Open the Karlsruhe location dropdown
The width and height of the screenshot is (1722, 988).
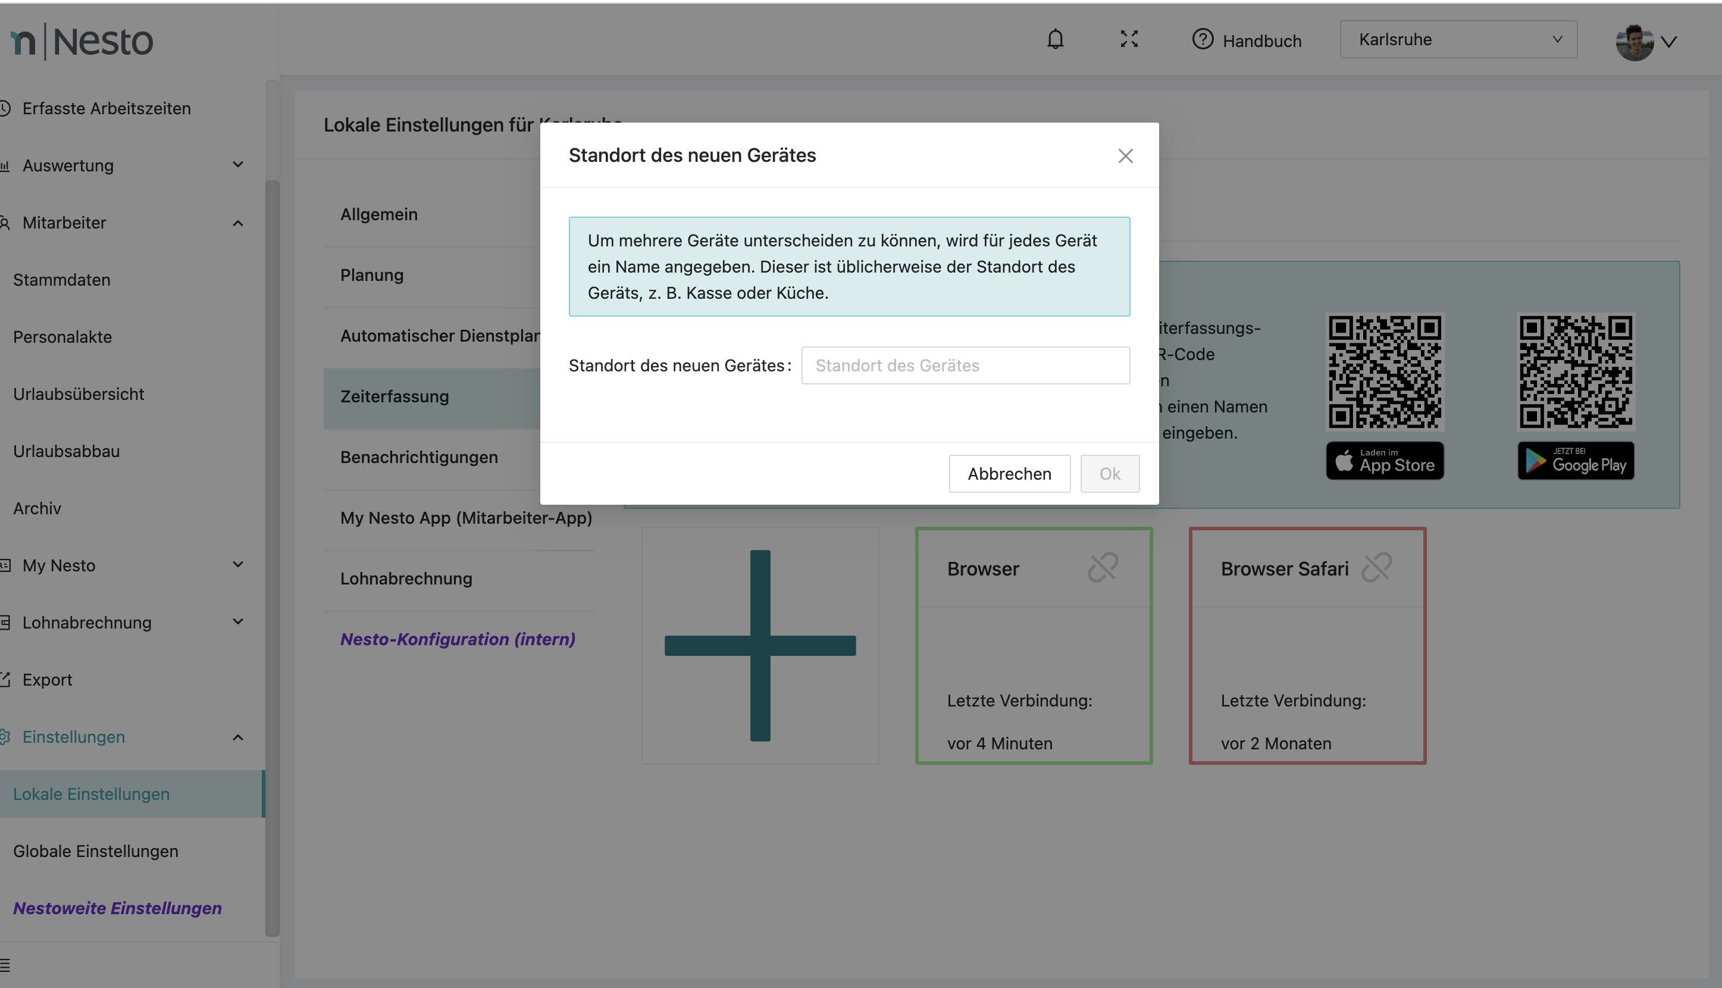tap(1458, 39)
